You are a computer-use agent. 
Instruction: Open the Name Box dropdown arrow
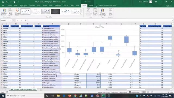tap(11, 20)
